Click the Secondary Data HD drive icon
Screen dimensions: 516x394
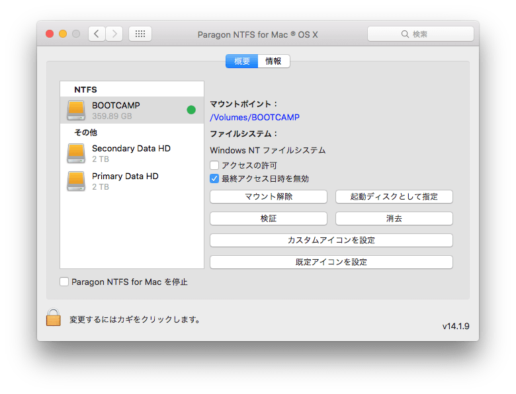tap(76, 153)
